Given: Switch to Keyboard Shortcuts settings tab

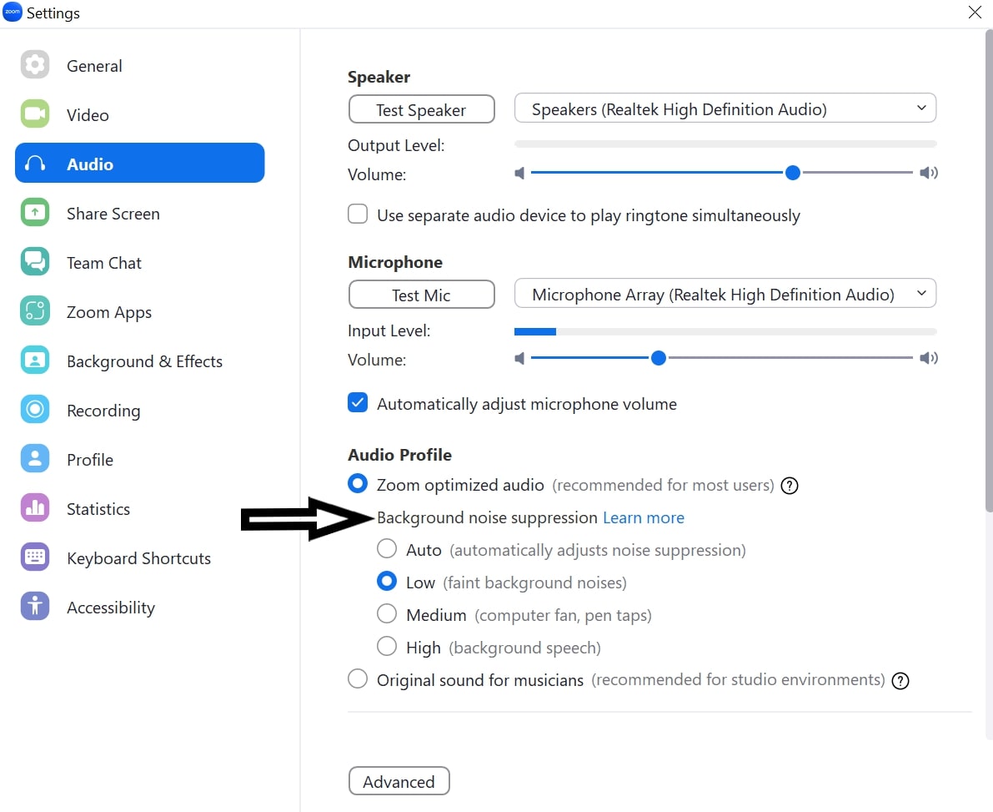Looking at the screenshot, I should (139, 557).
